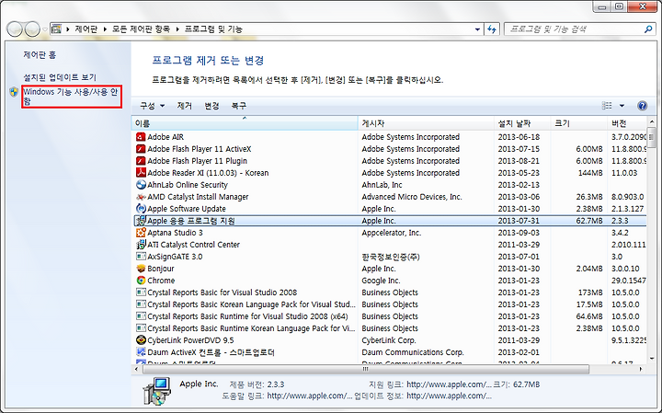Select the Crystal Reports Basic Korean Language Pack row
The width and height of the screenshot is (662, 413).
click(390, 304)
